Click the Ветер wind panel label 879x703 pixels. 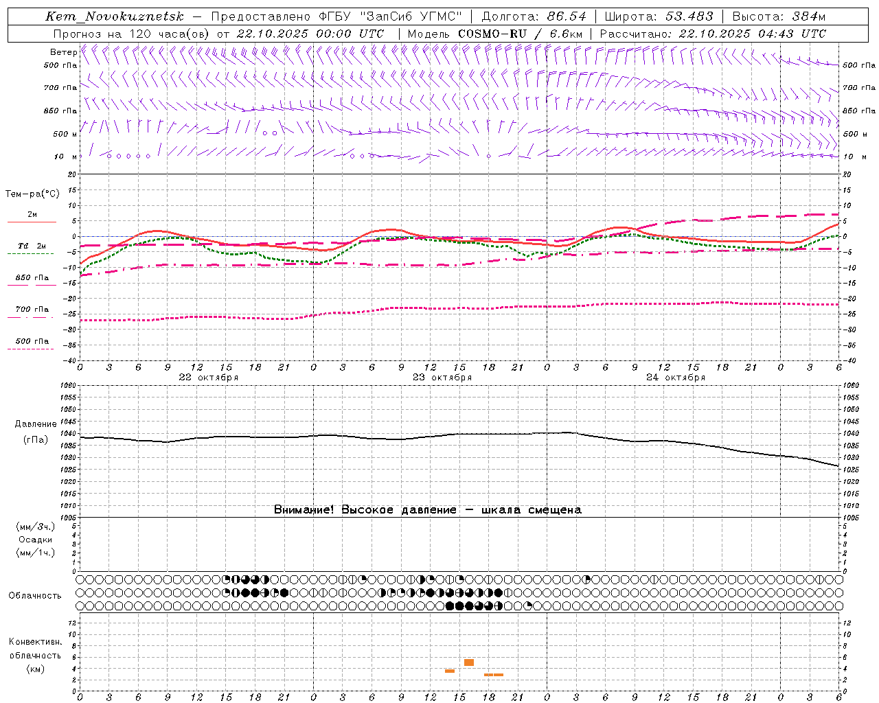(x=63, y=52)
